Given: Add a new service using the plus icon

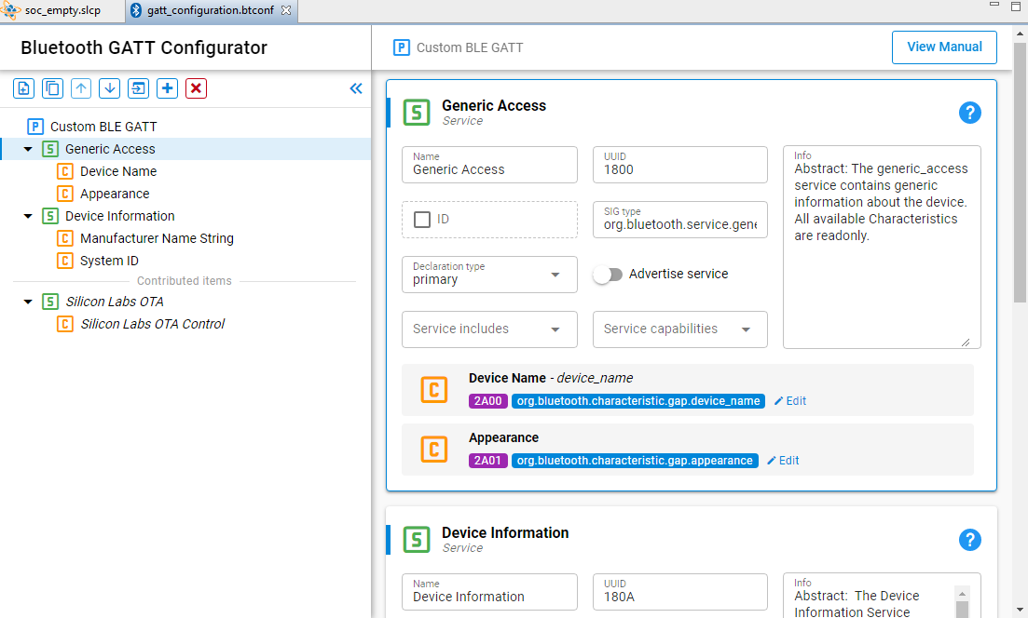Looking at the screenshot, I should tap(167, 87).
